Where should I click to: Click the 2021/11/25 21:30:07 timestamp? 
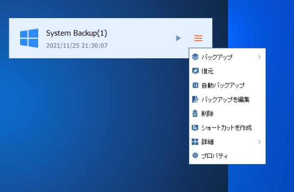[77, 46]
